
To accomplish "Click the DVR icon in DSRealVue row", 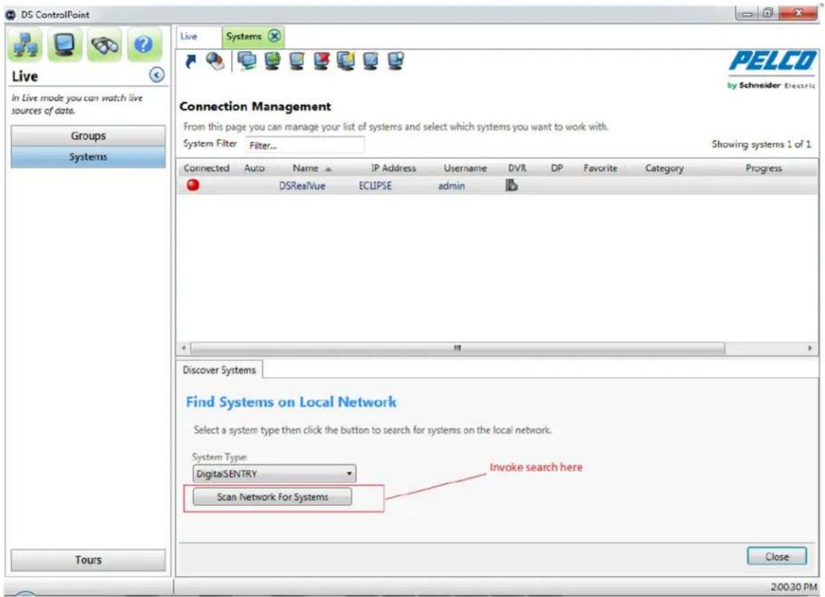I will (x=511, y=185).
